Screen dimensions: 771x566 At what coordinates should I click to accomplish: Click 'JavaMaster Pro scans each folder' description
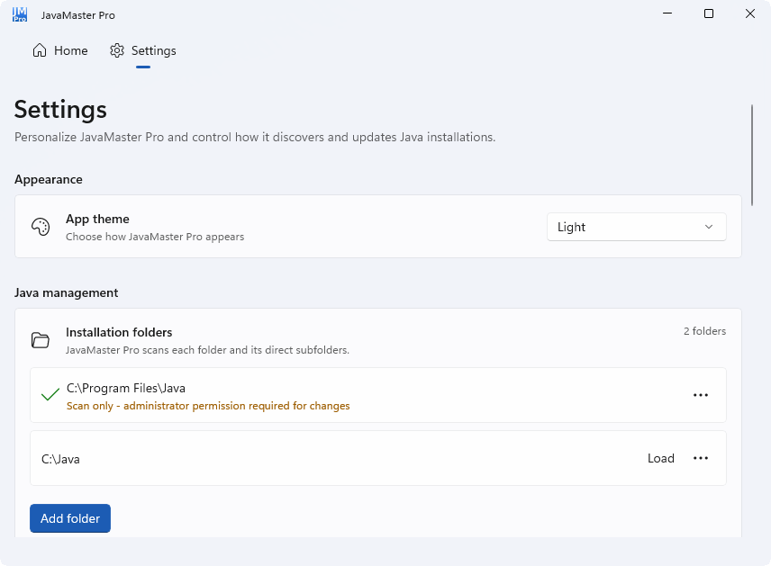pyautogui.click(x=207, y=350)
